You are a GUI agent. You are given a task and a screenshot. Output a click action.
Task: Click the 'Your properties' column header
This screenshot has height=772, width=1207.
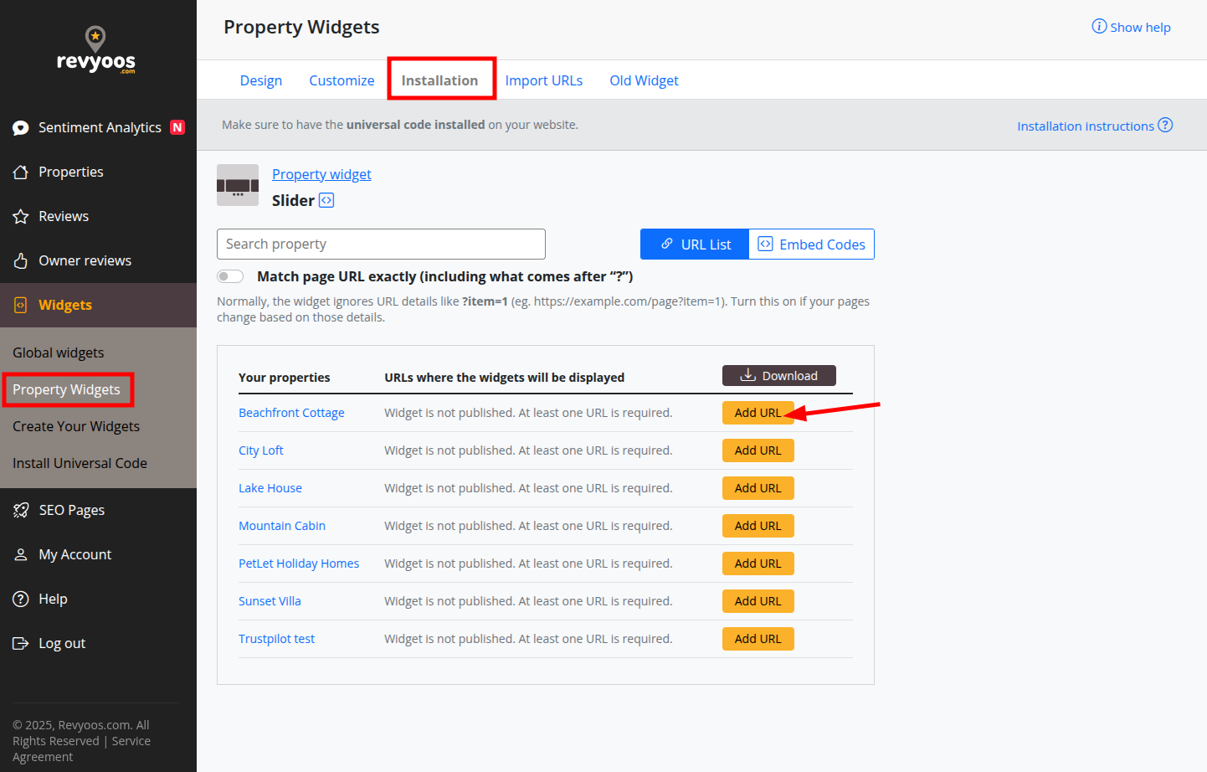pyautogui.click(x=285, y=378)
